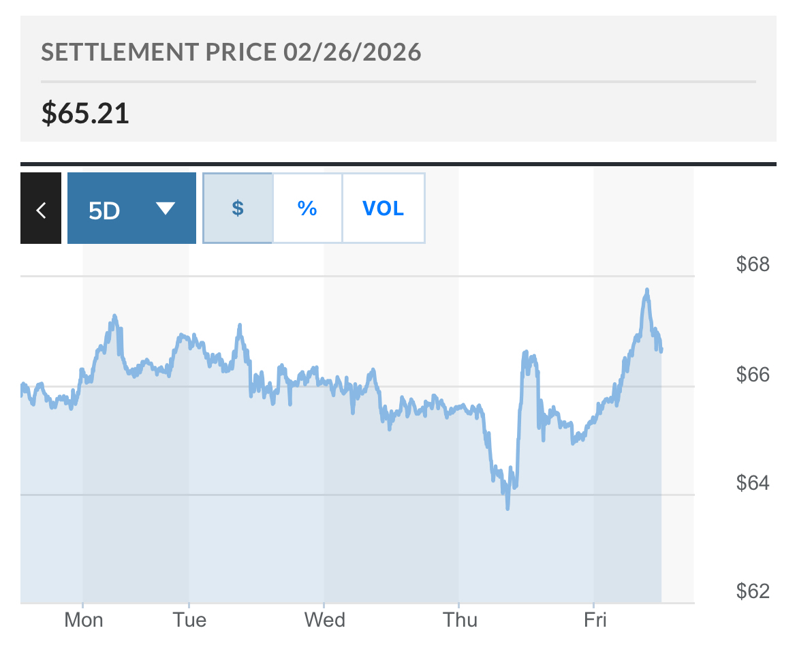Click the white dropdown triangle arrow
The image size is (797, 656).
pyautogui.click(x=166, y=208)
